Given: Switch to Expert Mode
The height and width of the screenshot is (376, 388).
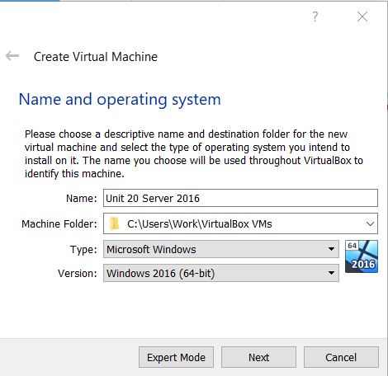Looking at the screenshot, I should tap(176, 357).
